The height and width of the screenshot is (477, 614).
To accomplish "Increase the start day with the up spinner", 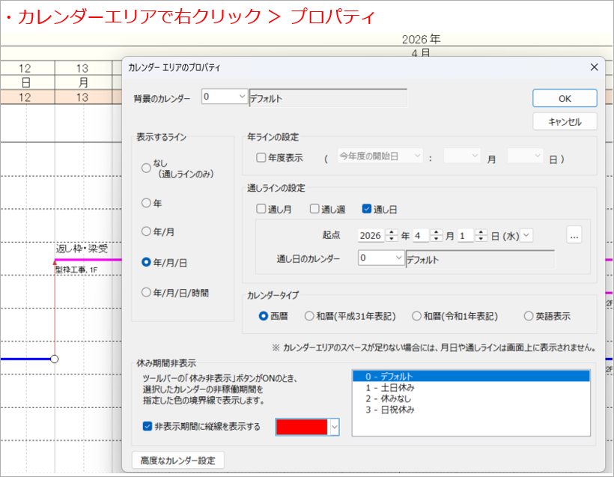I will coord(481,231).
